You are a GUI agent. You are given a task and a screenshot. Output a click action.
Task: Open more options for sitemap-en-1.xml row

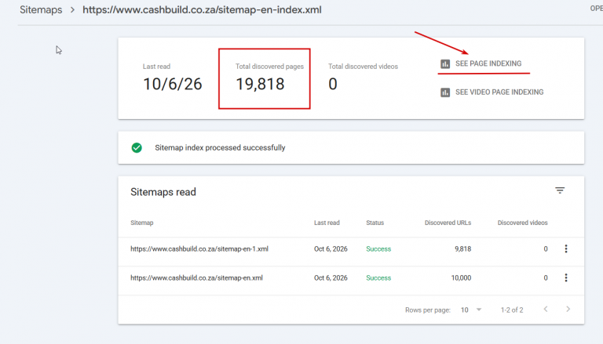tap(565, 248)
